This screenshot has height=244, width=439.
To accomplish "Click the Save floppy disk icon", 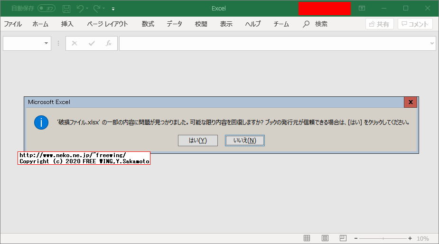I will pos(66,9).
